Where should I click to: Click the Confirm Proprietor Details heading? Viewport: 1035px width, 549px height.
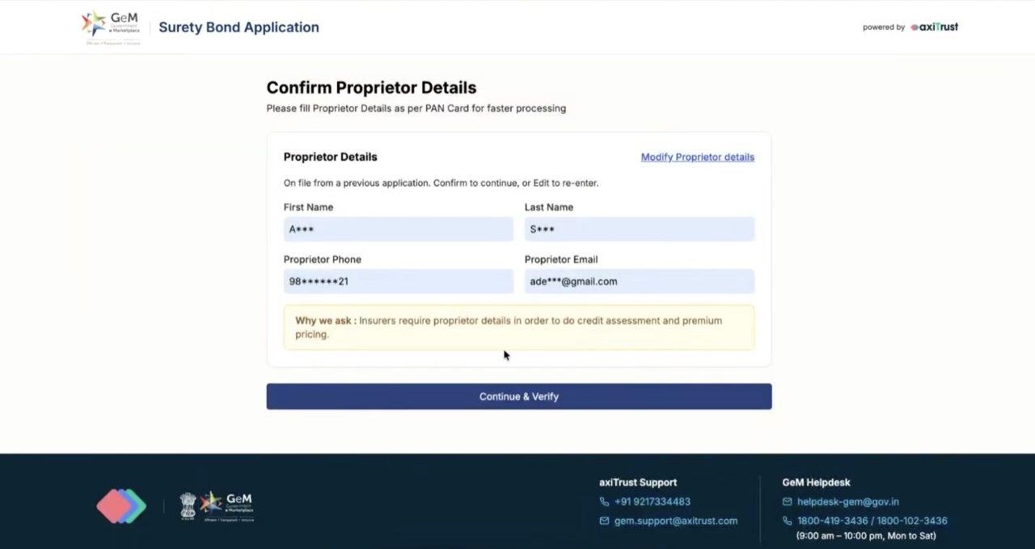pos(371,87)
